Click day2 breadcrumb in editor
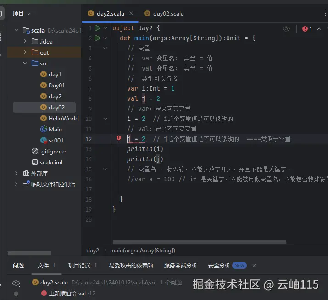 93,250
